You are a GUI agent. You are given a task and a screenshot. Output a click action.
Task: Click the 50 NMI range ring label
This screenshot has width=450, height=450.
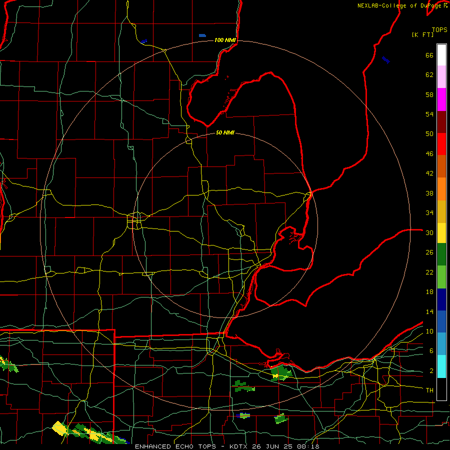pos(225,132)
